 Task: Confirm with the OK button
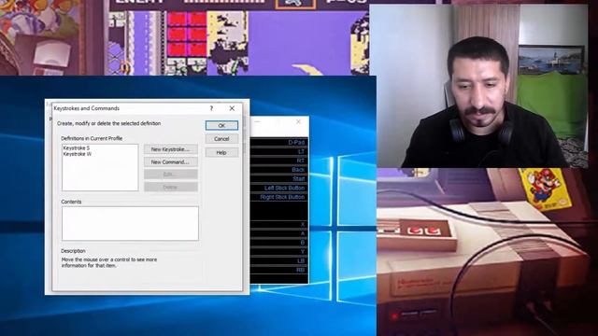221,125
